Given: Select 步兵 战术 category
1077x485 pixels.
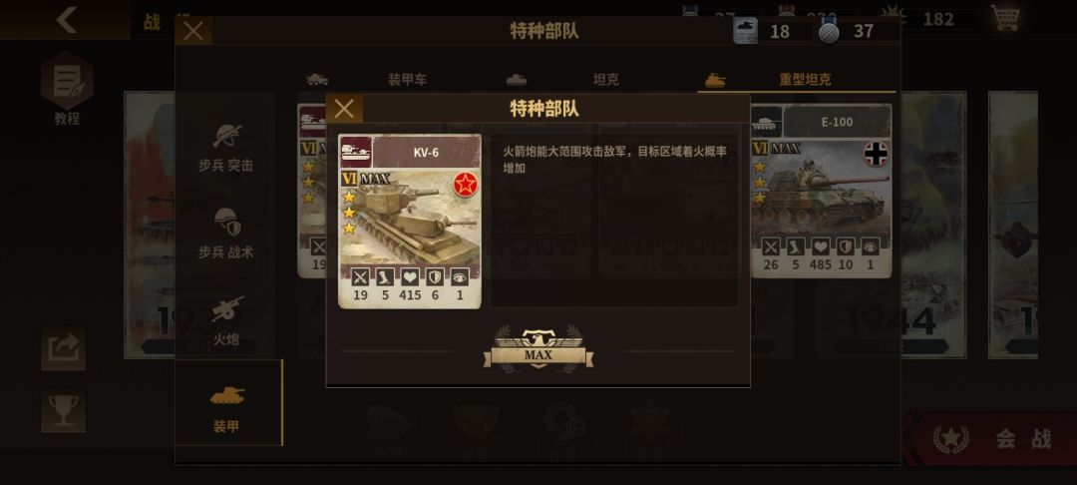Looking at the screenshot, I should (226, 235).
